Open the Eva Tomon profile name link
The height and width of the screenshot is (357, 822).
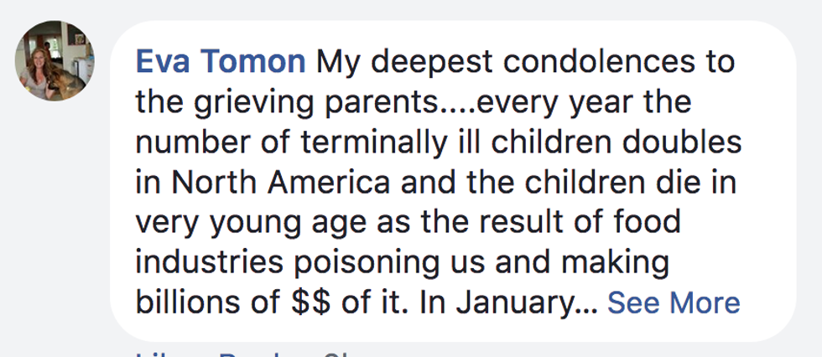pyautogui.click(x=220, y=62)
